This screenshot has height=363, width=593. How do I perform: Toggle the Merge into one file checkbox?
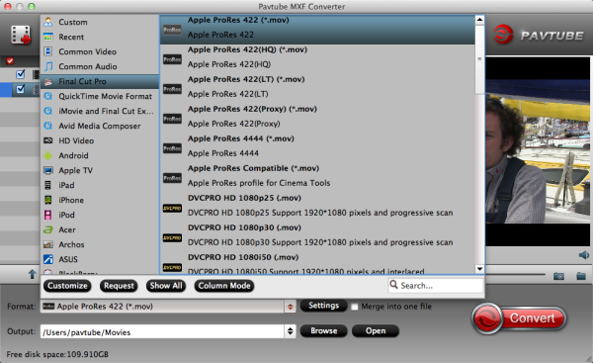point(355,307)
